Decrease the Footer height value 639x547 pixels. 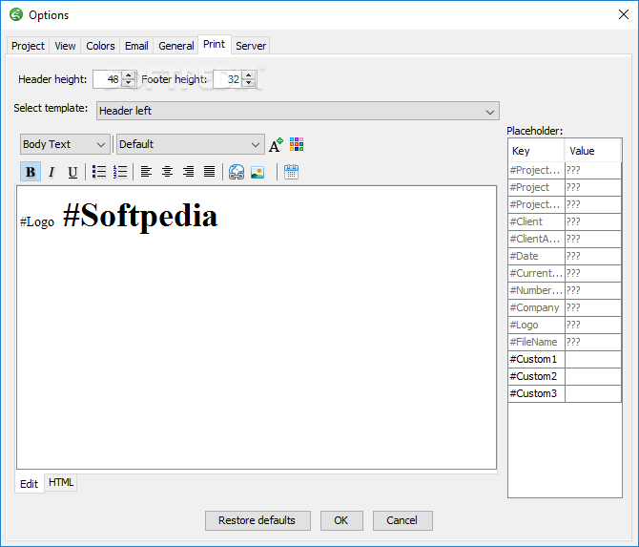pos(249,83)
